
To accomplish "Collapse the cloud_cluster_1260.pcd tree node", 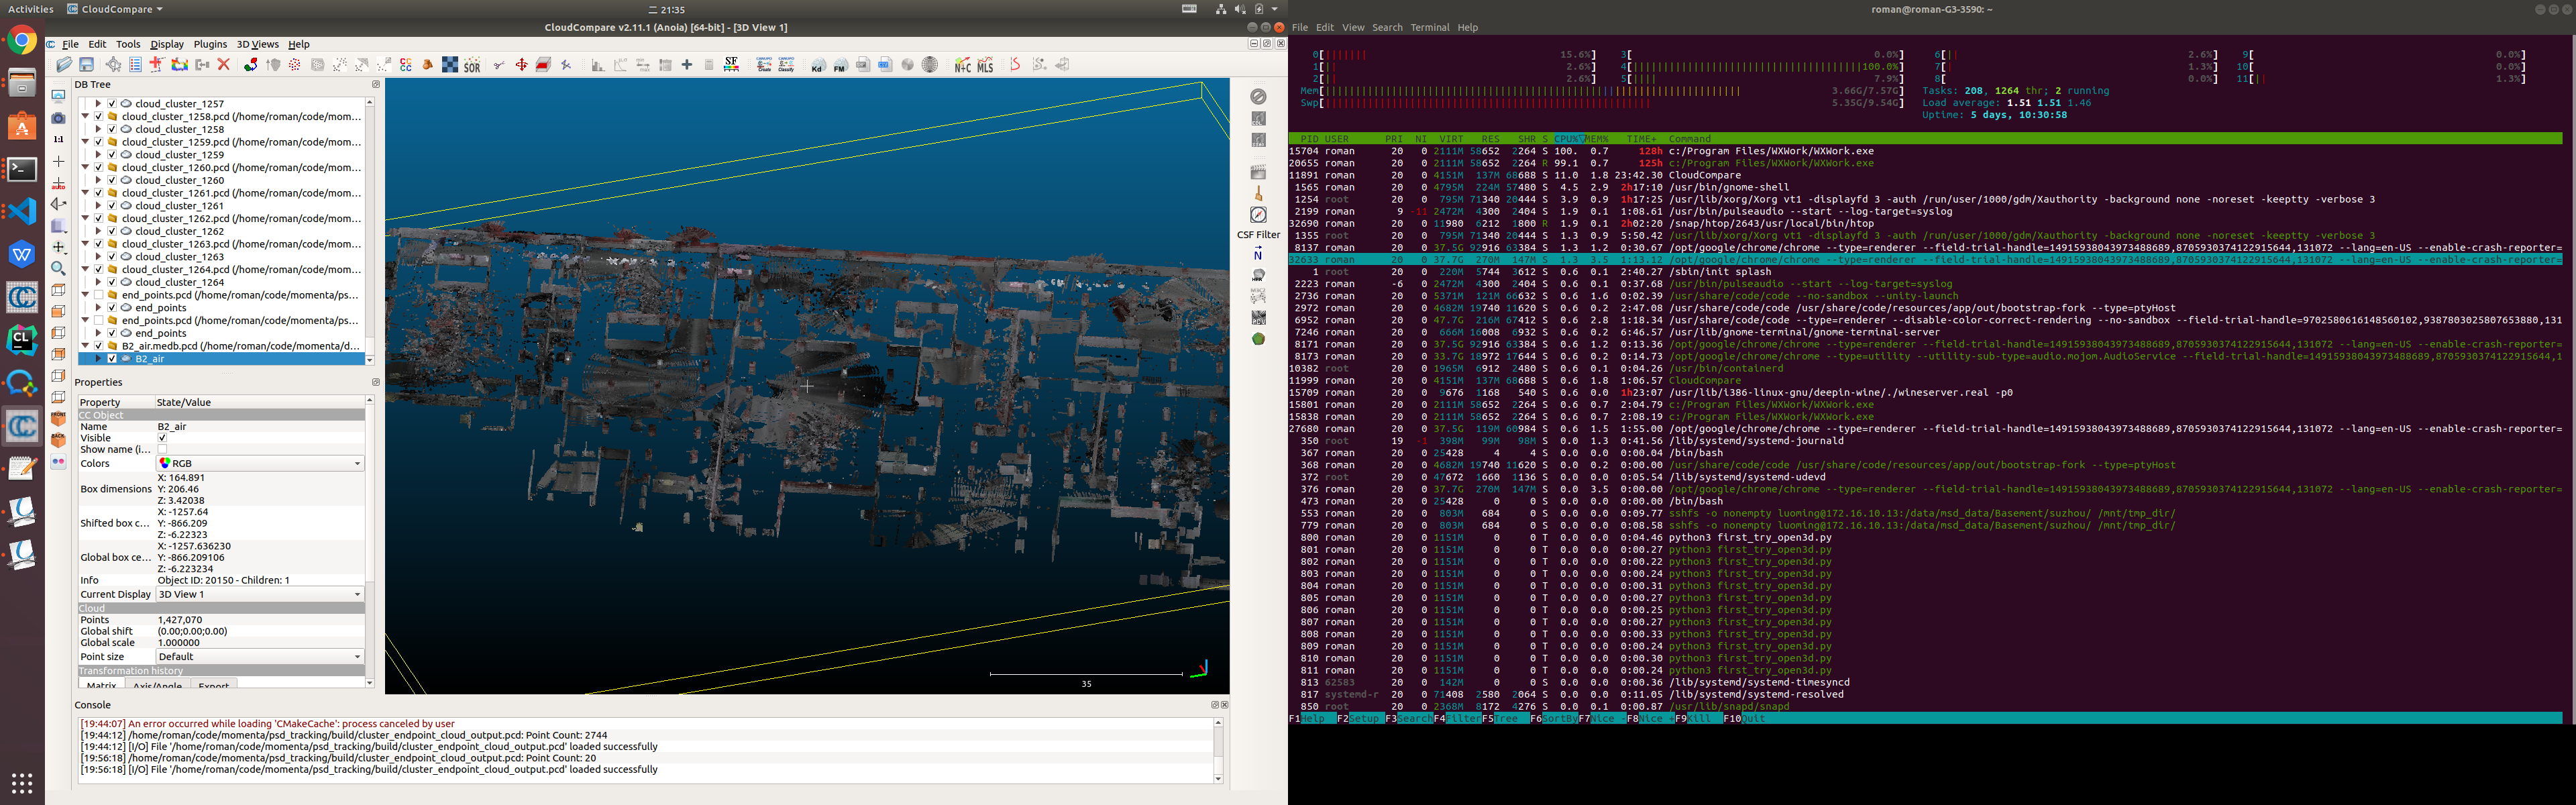I will (x=85, y=167).
